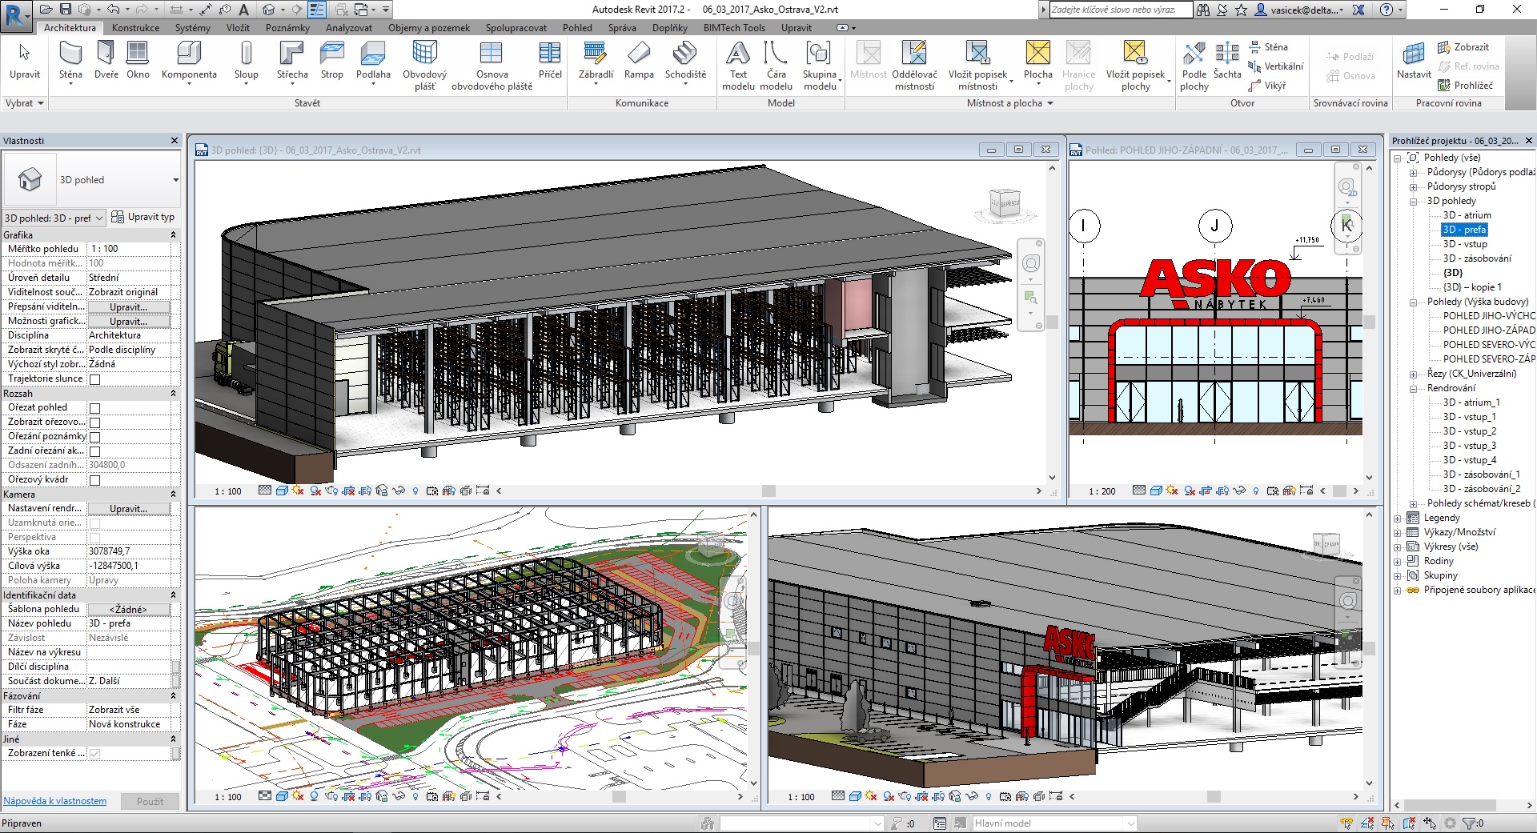
Task: Check the Ořezový kvádr checkbox
Action: (95, 480)
